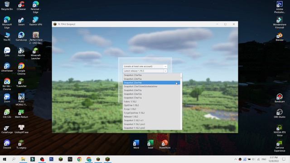Select Snapshot 22w13oneblockatatime entry
The image size is (290, 163).
[x=151, y=86]
